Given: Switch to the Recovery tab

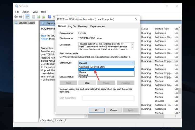Looking at the screenshot, I should [83, 26].
